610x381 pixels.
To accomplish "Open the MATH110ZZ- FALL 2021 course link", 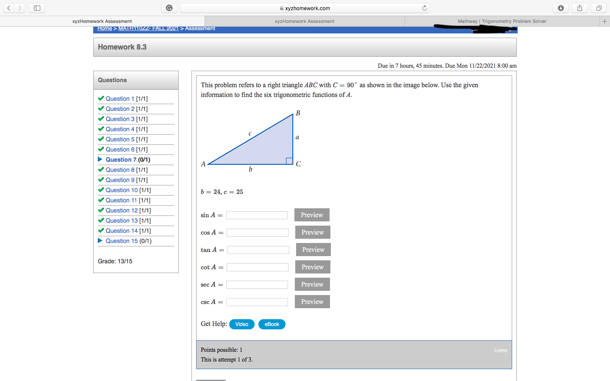I will pyautogui.click(x=148, y=28).
